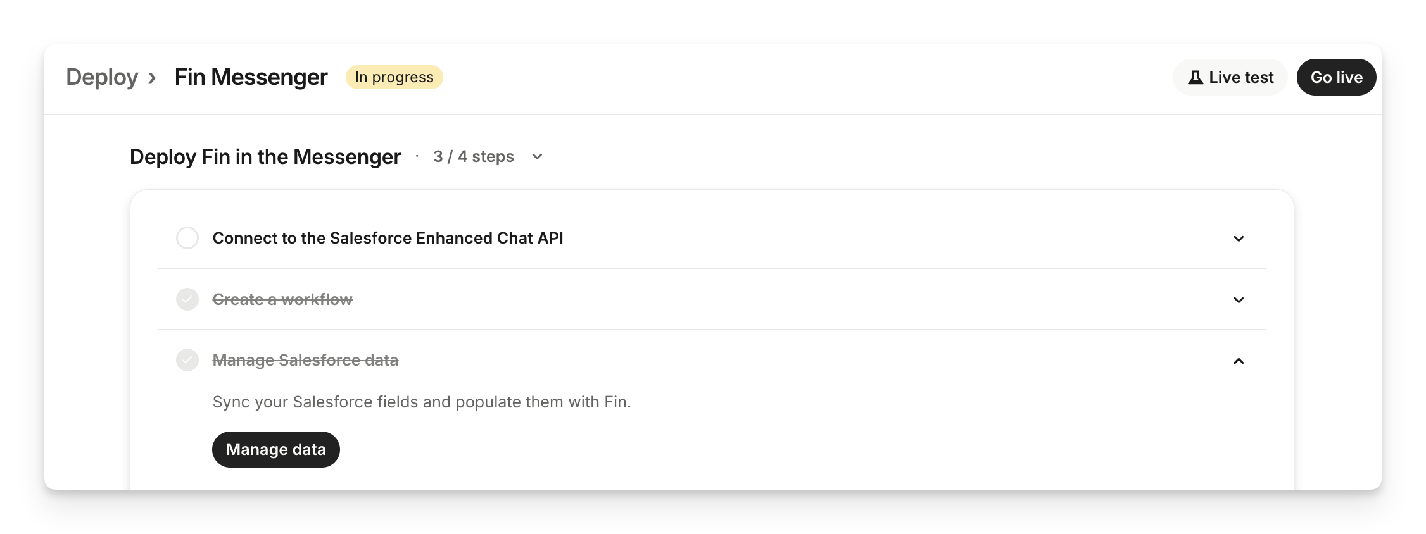Click the 3 / 4 steps progress label

473,156
